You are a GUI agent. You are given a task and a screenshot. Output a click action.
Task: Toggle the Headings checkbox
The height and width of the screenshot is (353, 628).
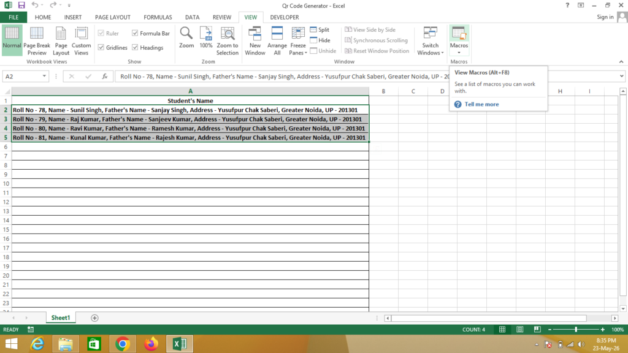(x=135, y=47)
